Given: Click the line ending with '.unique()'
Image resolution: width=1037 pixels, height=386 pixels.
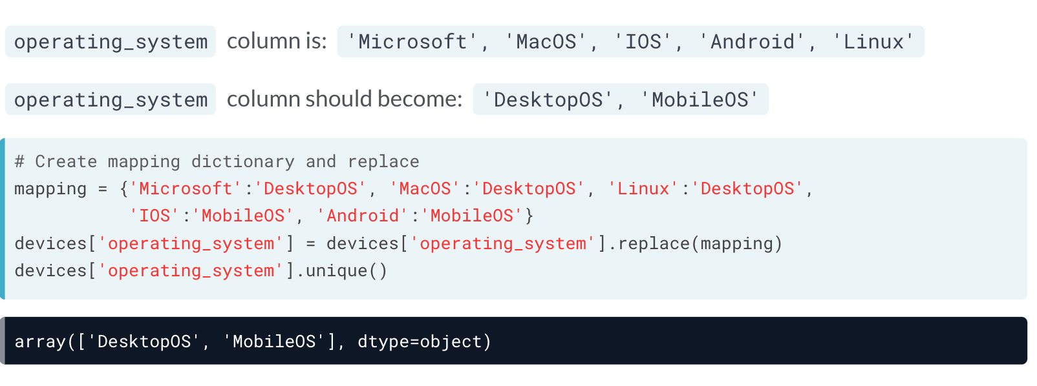Looking at the screenshot, I should [201, 271].
